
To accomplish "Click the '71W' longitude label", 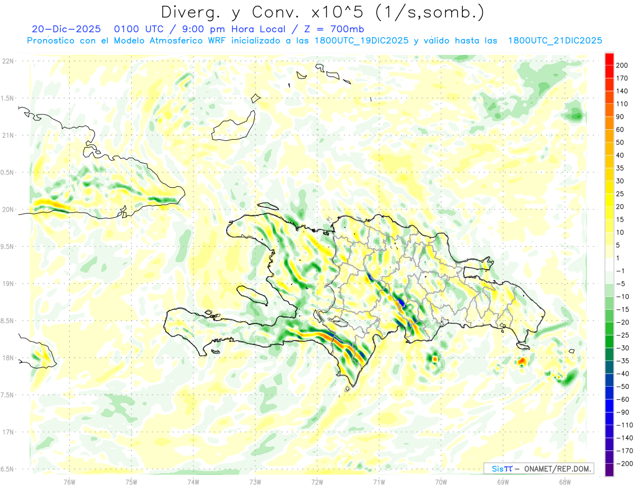I will click(379, 481).
